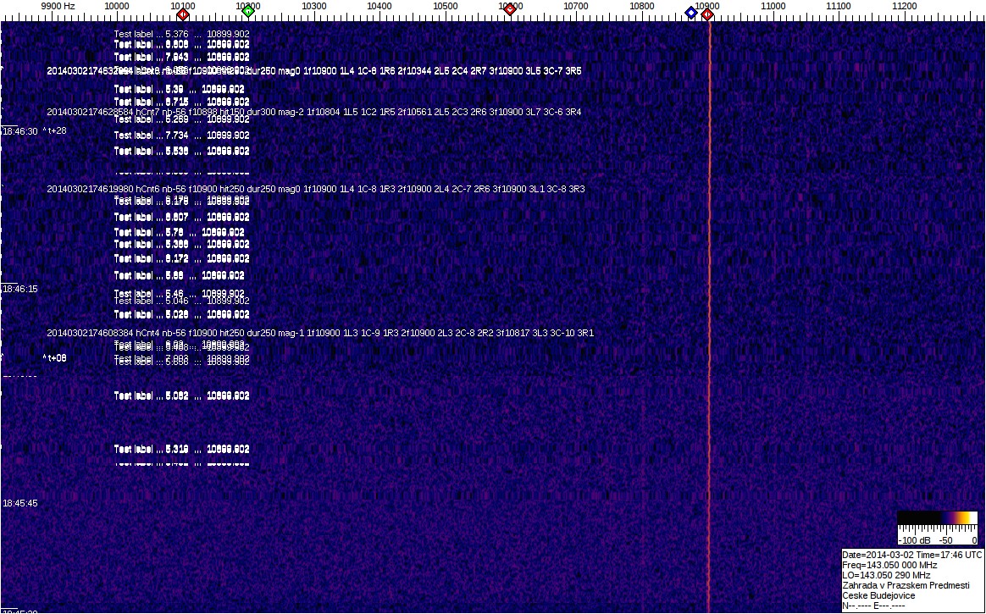
Task: Click the event line starting 20140302174619980
Action: 315,189
